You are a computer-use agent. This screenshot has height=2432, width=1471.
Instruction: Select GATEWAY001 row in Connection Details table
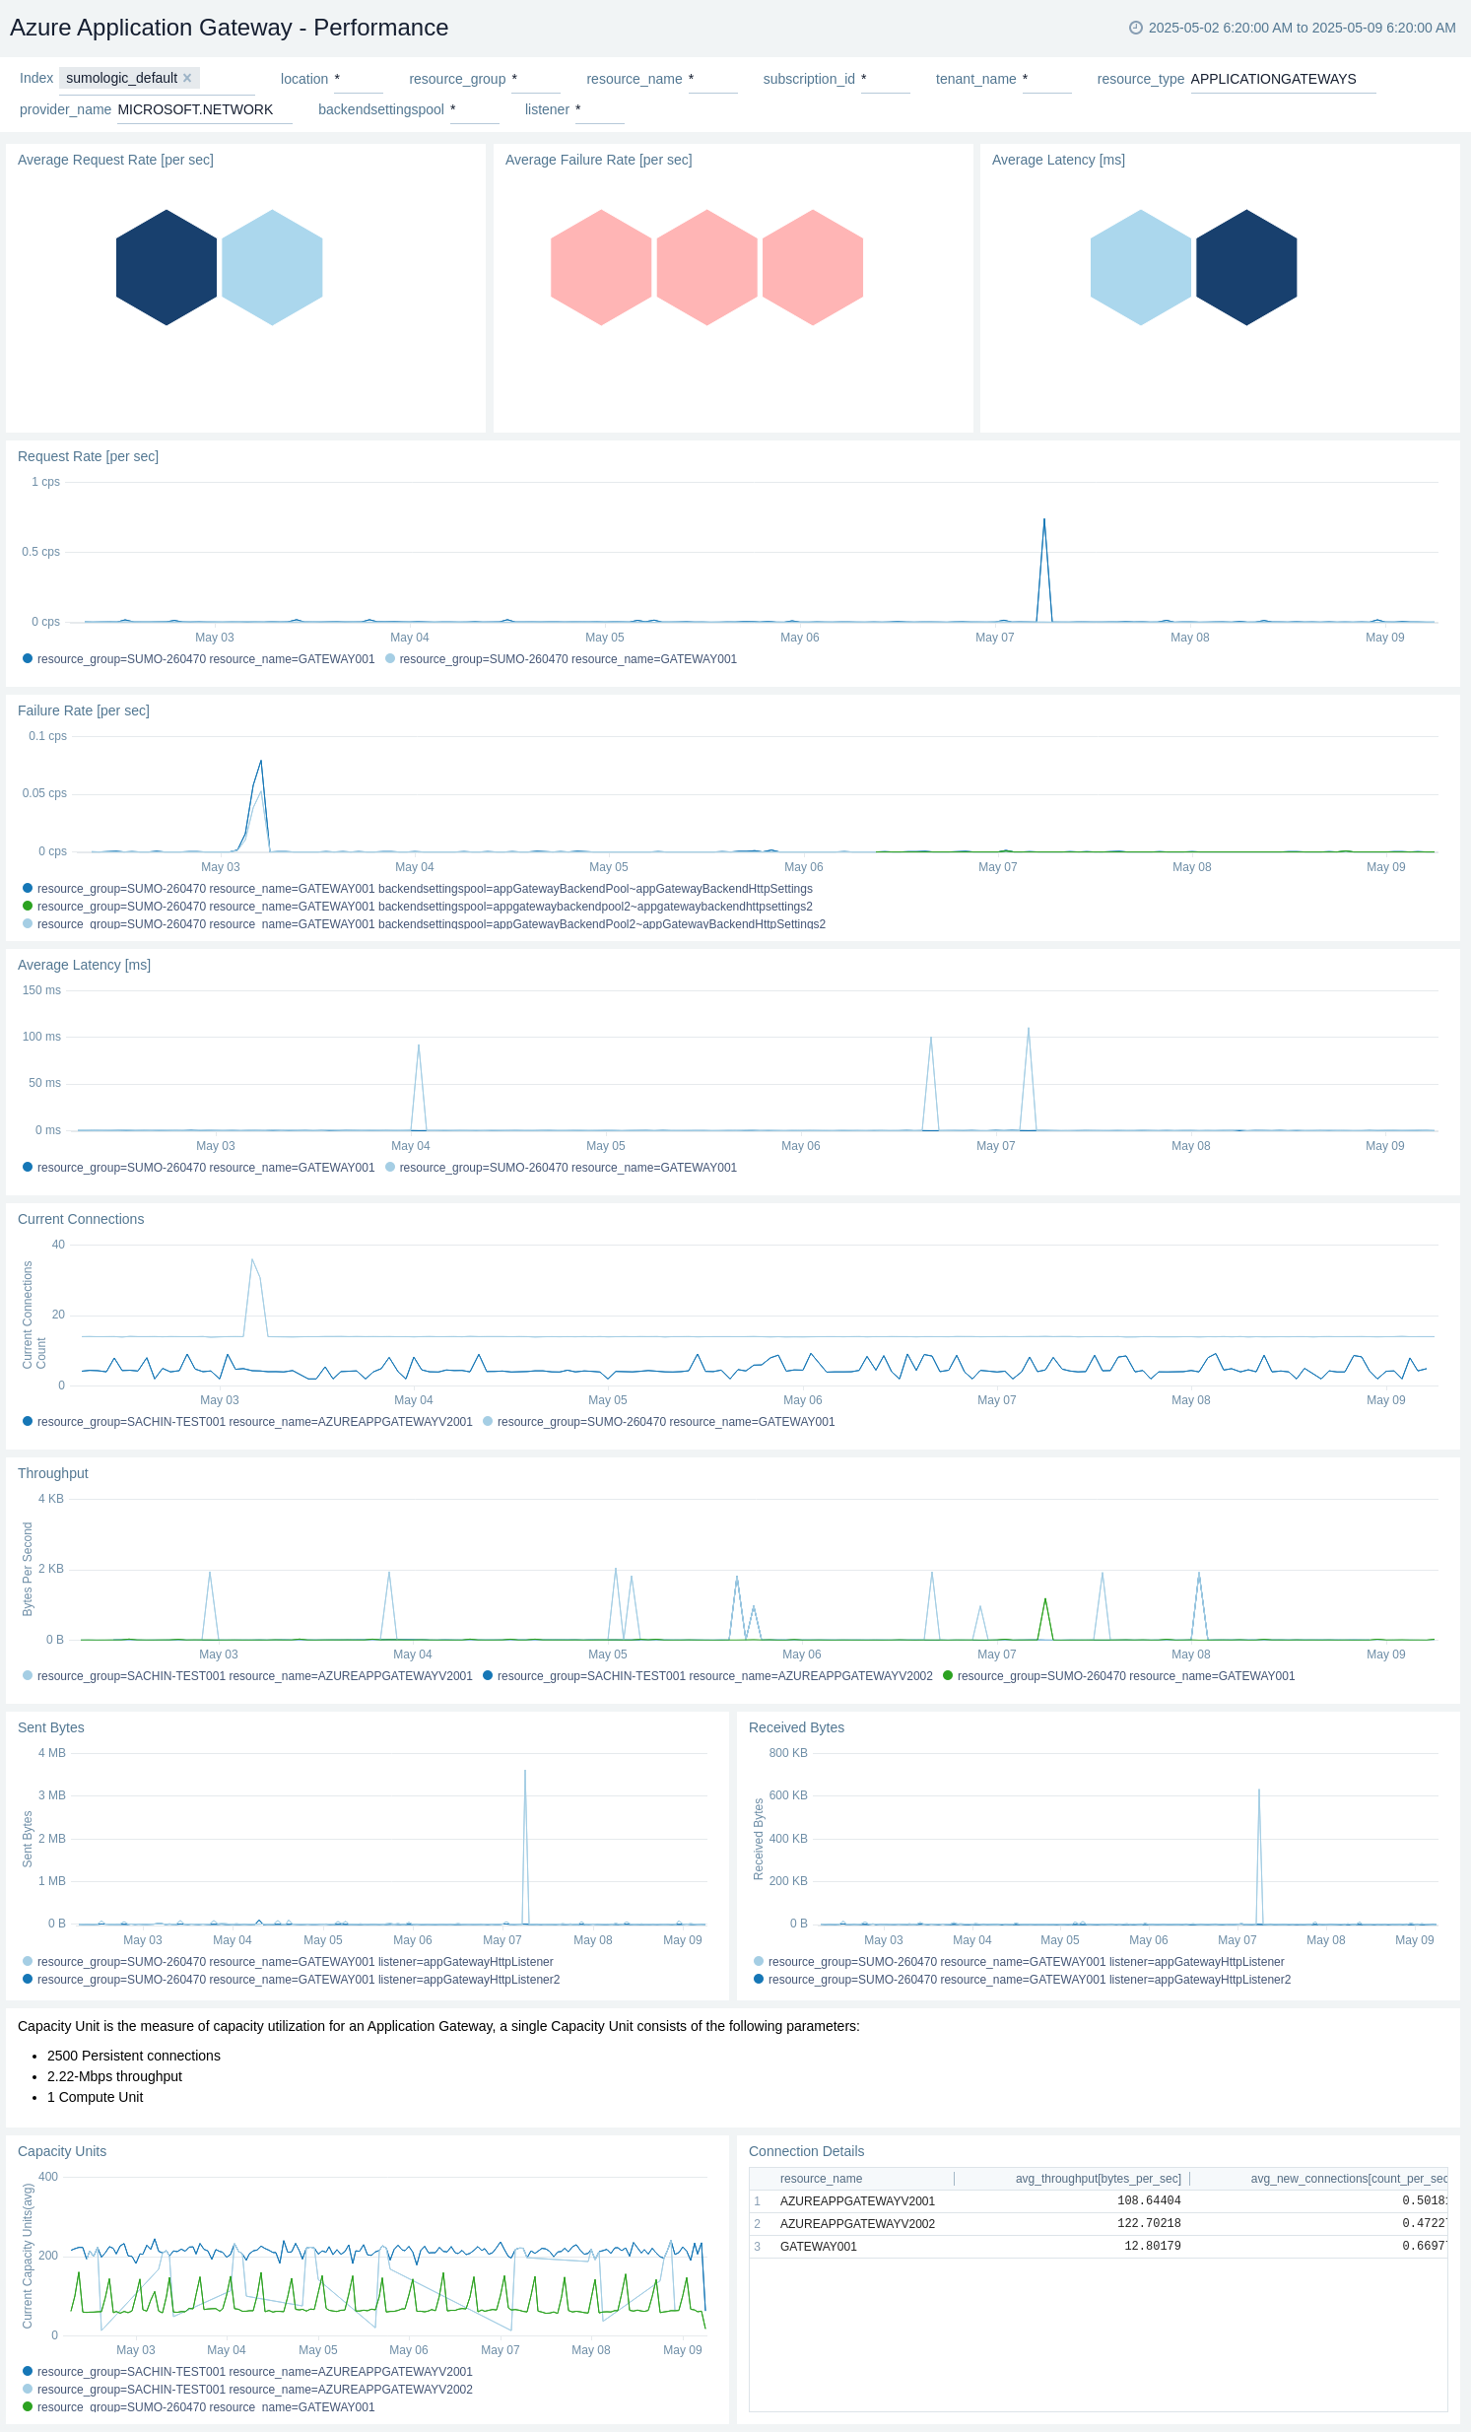1098,2247
